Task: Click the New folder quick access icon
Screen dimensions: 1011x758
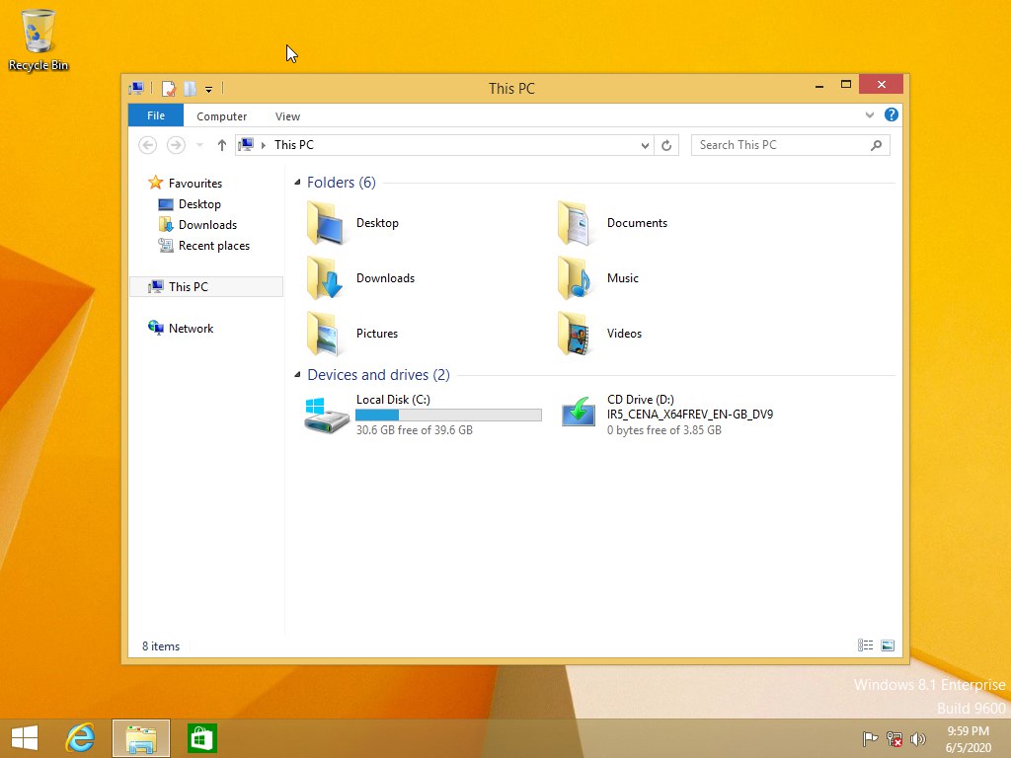Action: click(190, 88)
